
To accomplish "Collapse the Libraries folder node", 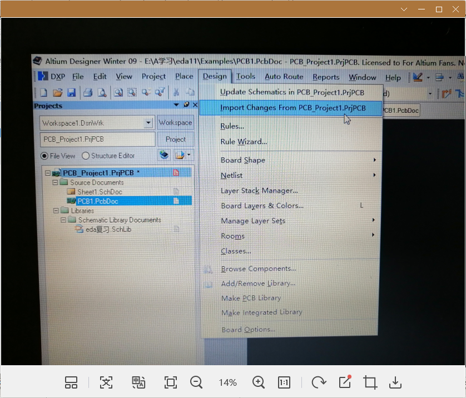I will click(x=56, y=211).
